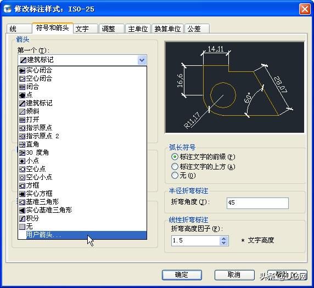Increase 折弯高度因子 with the spinner up arrow

coord(223,239)
